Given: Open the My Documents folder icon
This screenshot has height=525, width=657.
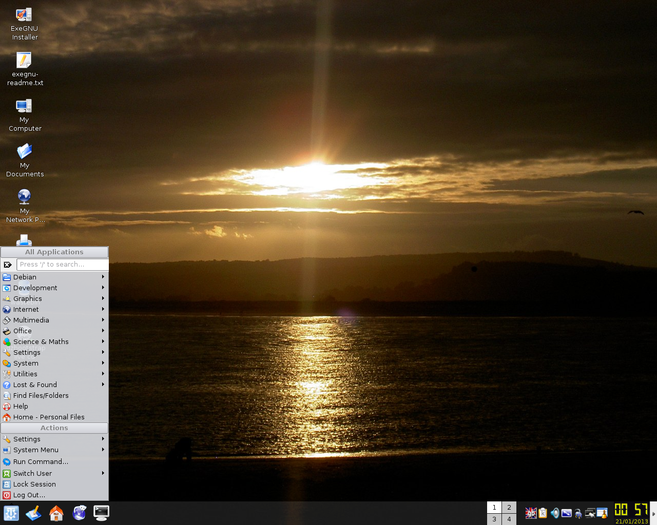Looking at the screenshot, I should [x=25, y=160].
